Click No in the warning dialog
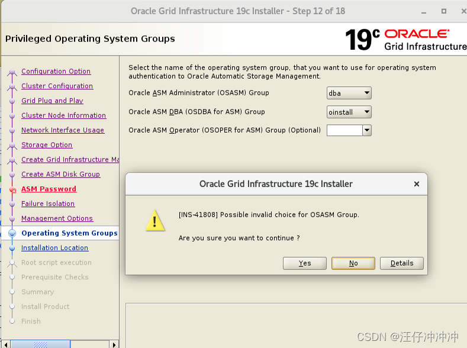 tap(353, 263)
